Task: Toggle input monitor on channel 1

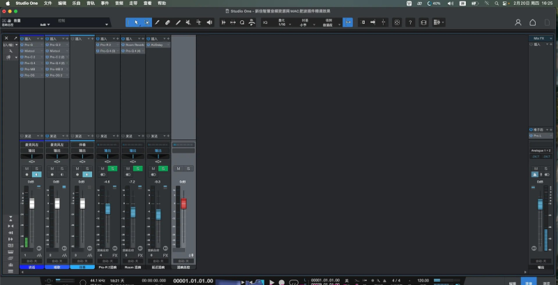Action: pos(37,174)
